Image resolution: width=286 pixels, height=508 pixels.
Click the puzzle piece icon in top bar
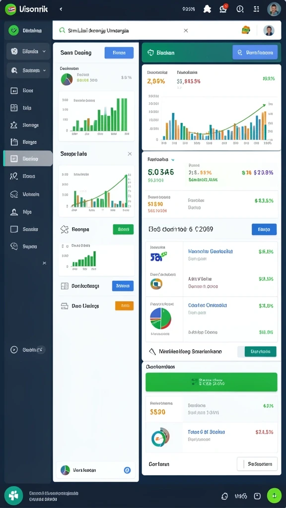(207, 9)
